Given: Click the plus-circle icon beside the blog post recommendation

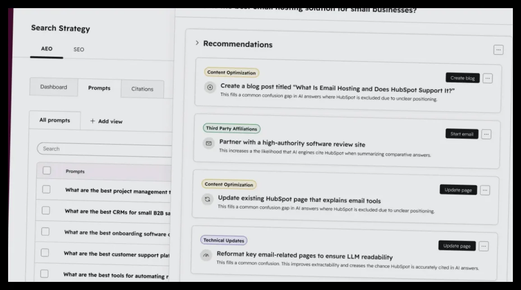Looking at the screenshot, I should [210, 87].
